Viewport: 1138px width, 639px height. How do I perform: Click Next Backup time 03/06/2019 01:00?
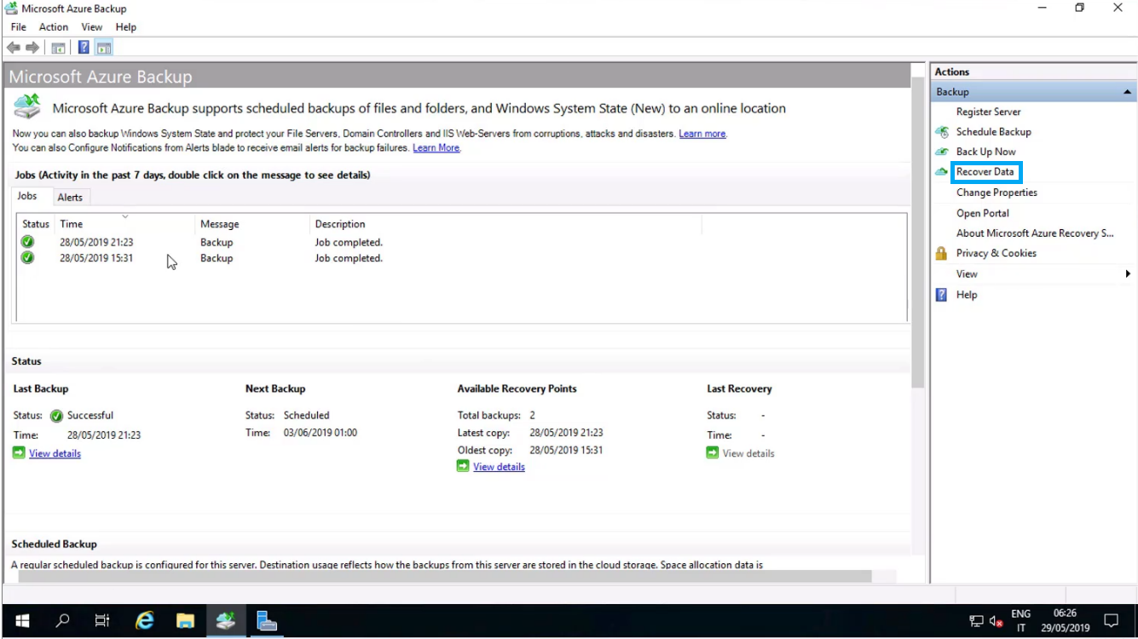pyautogui.click(x=321, y=433)
